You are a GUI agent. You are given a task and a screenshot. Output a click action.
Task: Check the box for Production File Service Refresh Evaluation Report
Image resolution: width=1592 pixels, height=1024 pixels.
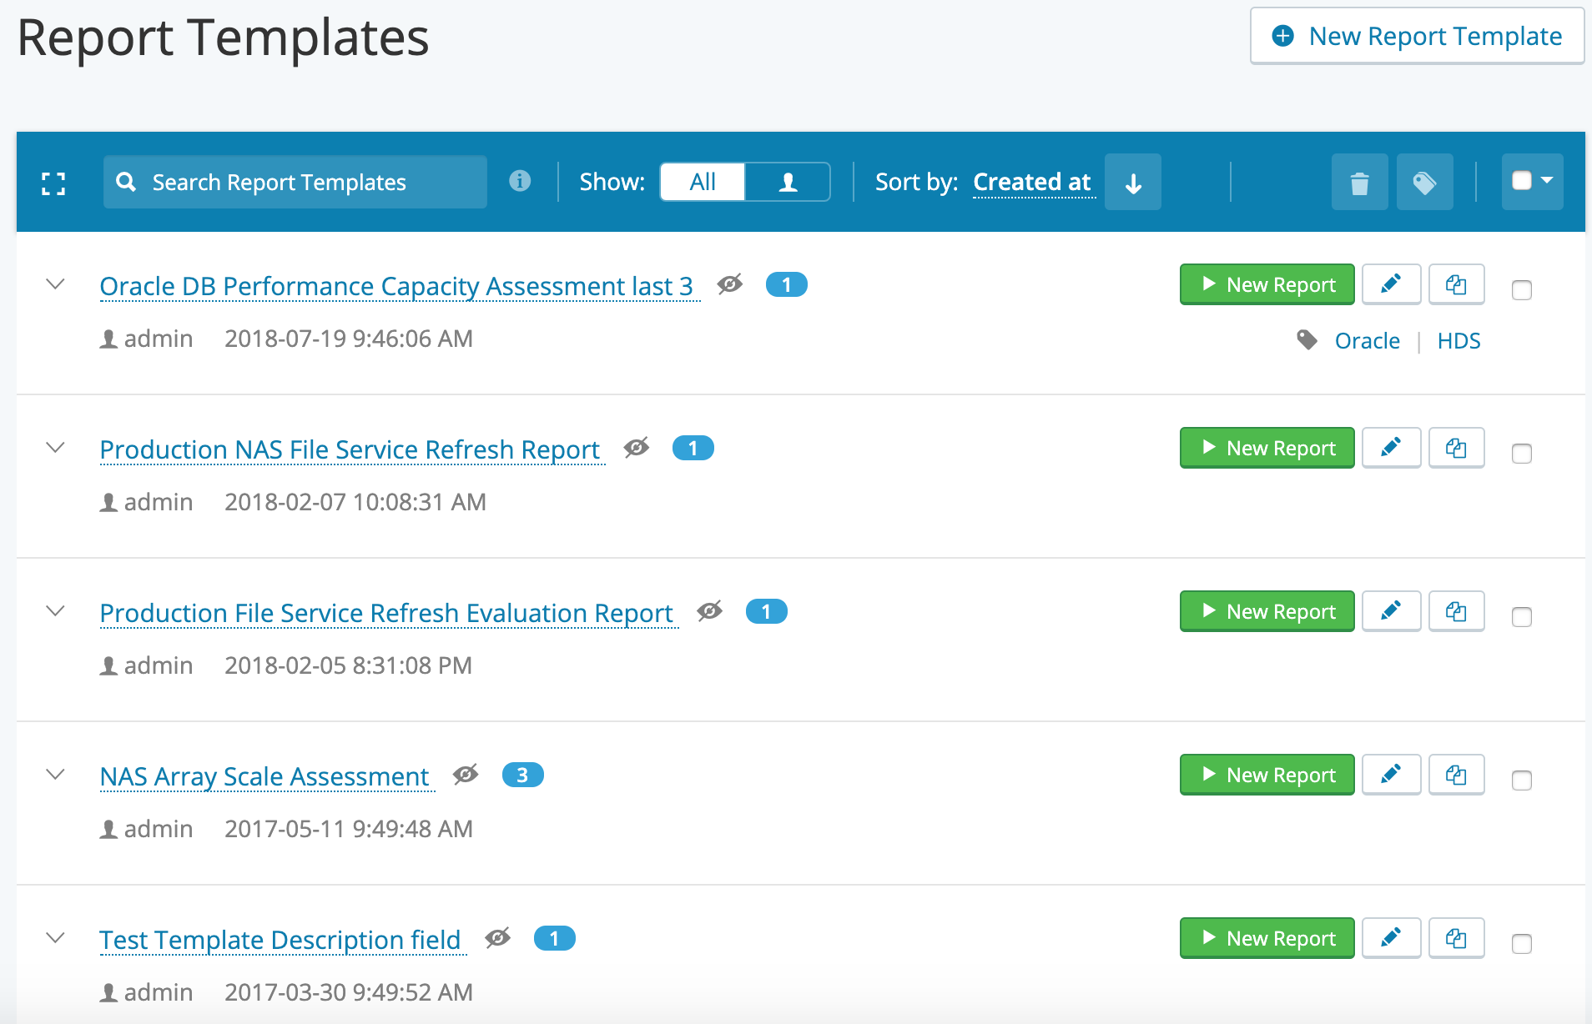[x=1522, y=617]
